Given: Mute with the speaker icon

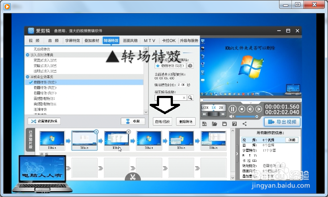Looking at the screenshot, I should [231, 116].
